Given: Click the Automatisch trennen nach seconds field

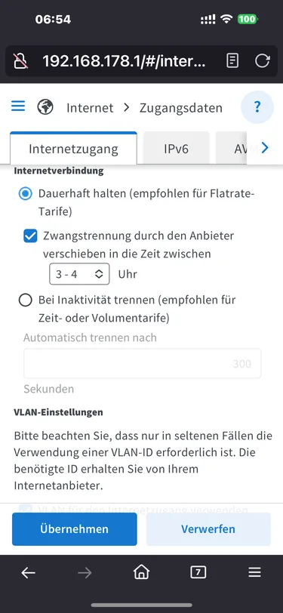Looking at the screenshot, I should click(143, 364).
